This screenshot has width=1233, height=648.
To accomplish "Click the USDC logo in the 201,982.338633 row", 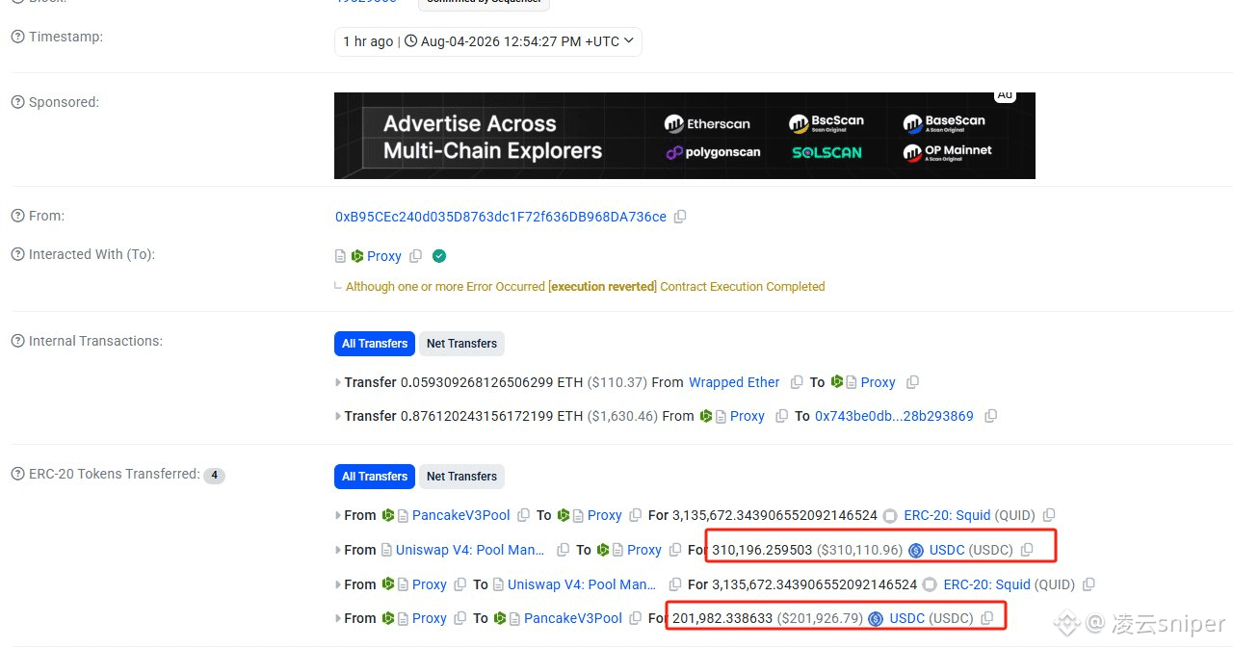I will pyautogui.click(x=876, y=619).
